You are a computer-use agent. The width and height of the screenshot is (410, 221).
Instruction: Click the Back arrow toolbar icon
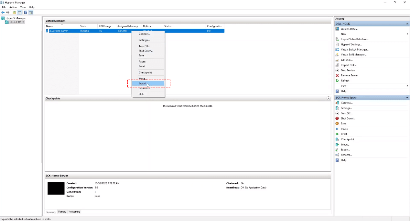coord(3,13)
